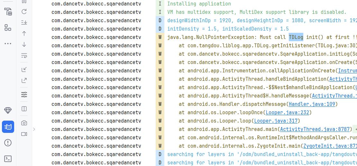Select the SqareApplication.initLog stack line

click(x=268, y=54)
